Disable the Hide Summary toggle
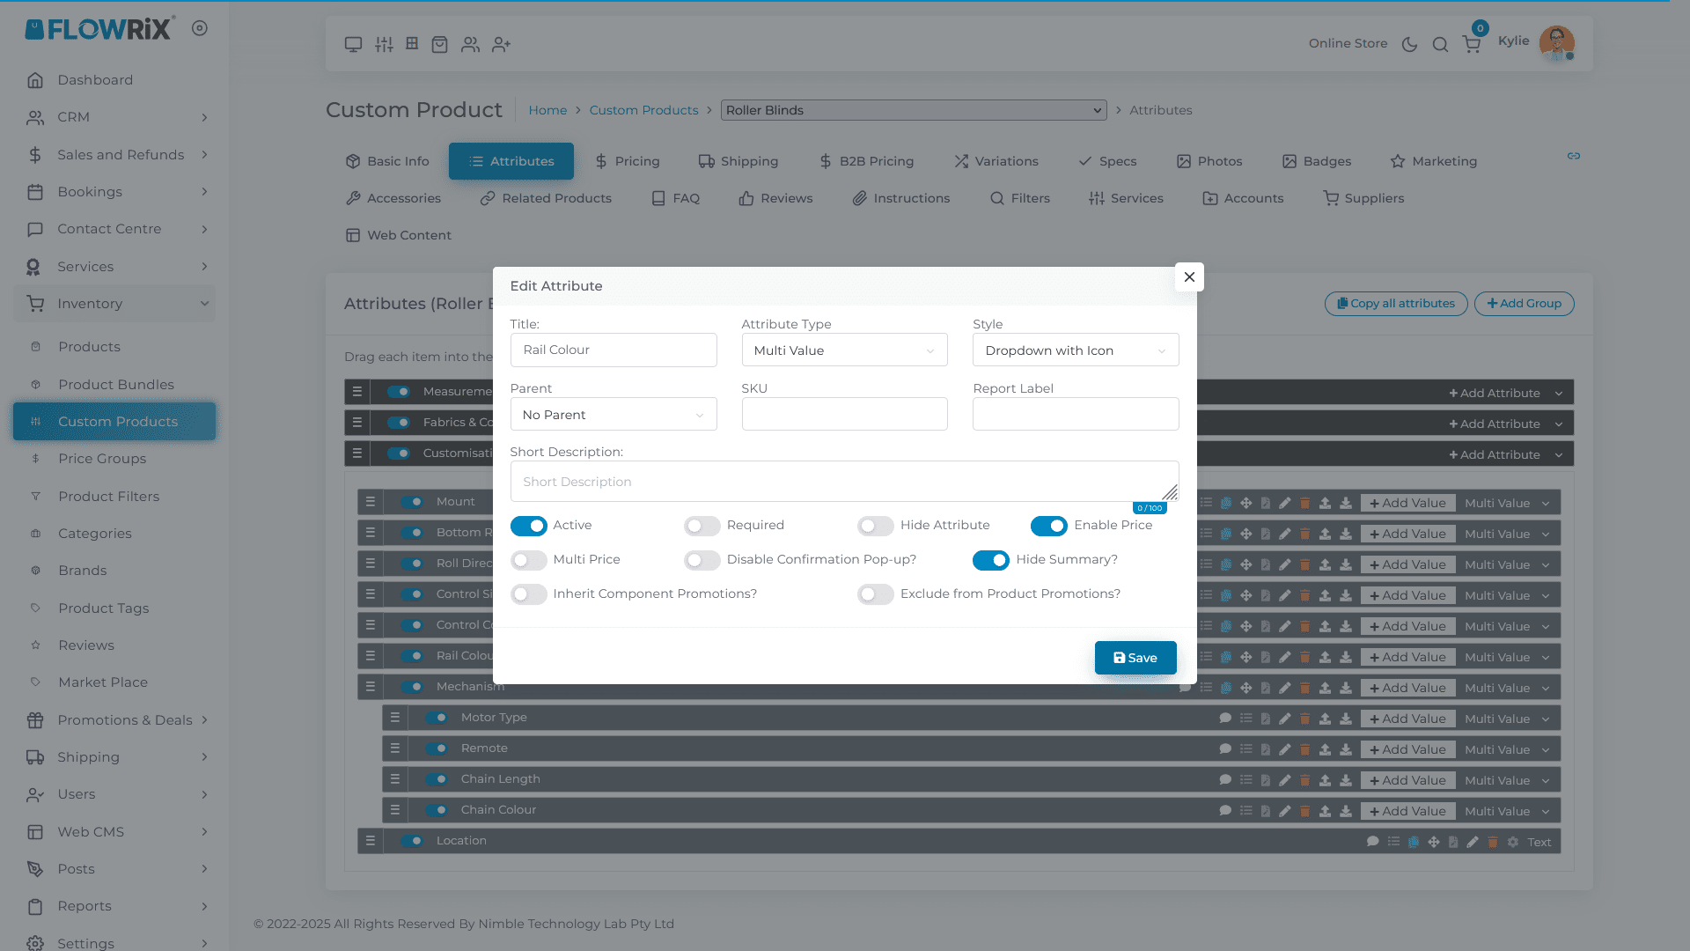The height and width of the screenshot is (951, 1690). [991, 560]
